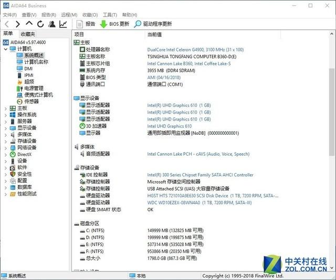The width and height of the screenshot is (336, 280).
Task: Open the 工具(T) menu
Action: (110, 15)
